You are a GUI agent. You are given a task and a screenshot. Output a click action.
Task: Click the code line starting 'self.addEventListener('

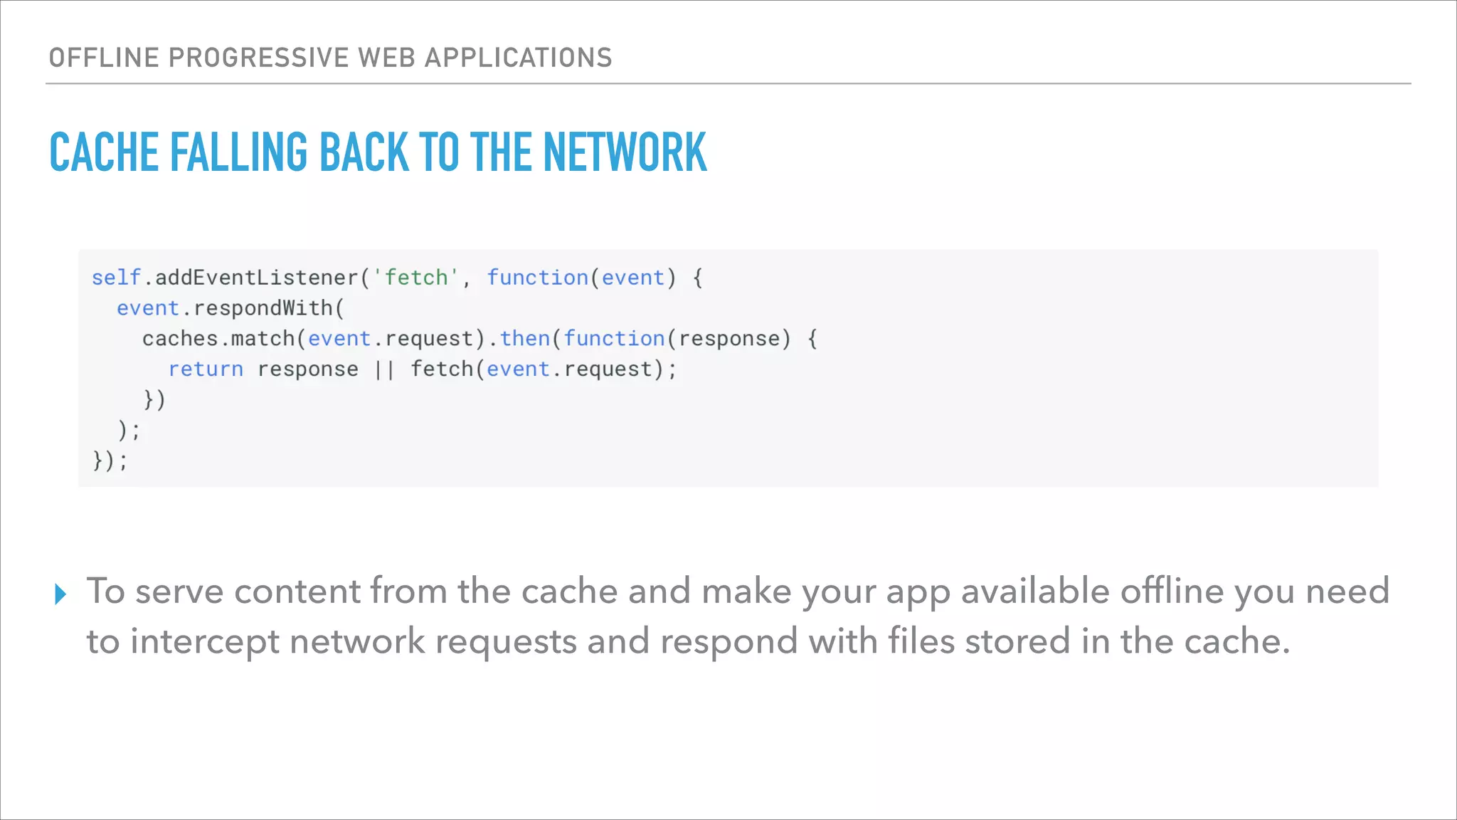tap(398, 277)
